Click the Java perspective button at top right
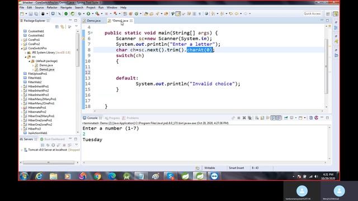Screen dimensions: 358x201 (336, 14)
